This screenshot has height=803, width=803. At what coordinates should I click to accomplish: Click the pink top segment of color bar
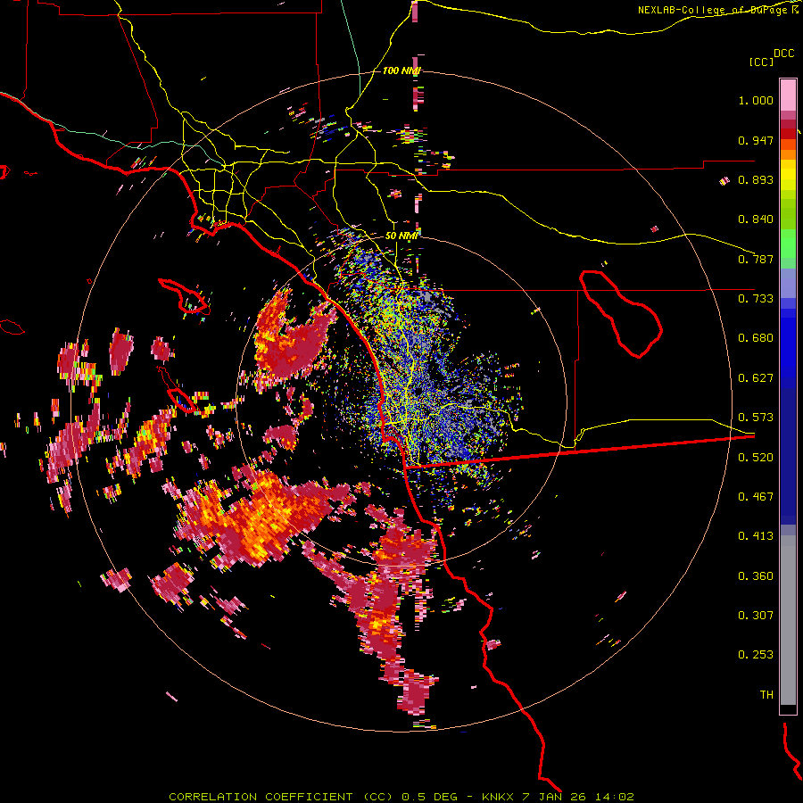tap(788, 95)
